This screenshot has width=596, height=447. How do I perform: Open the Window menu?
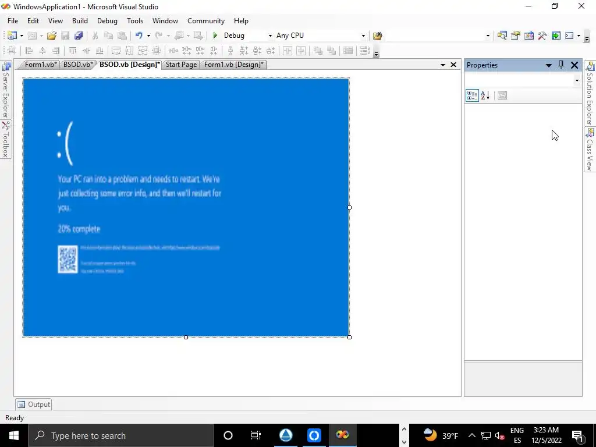click(165, 21)
